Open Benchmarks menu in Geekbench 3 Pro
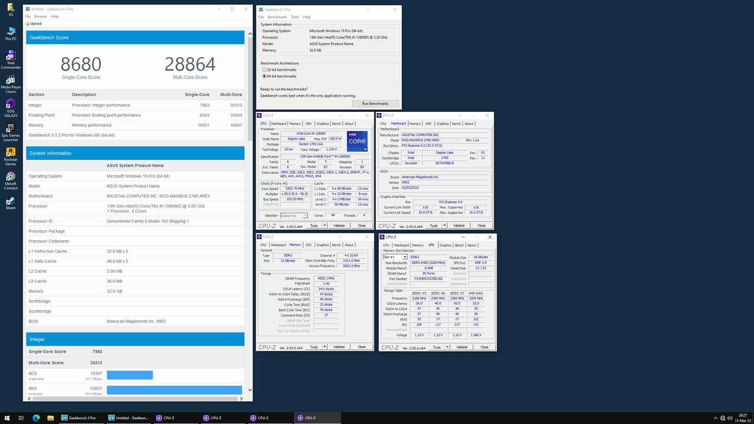The width and height of the screenshot is (754, 424). (277, 17)
